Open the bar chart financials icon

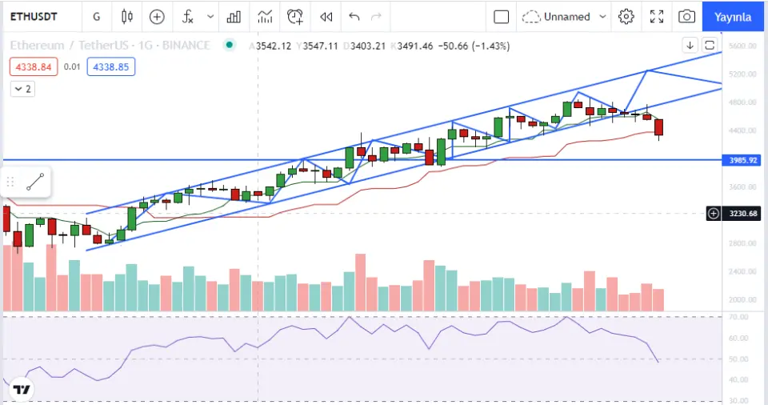pyautogui.click(x=234, y=16)
